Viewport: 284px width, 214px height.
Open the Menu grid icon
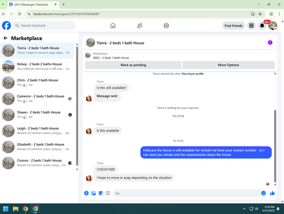(251, 26)
